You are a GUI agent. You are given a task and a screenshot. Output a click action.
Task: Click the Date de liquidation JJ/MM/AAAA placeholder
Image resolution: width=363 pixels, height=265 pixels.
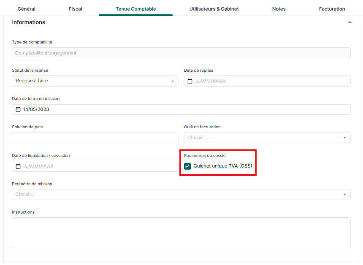point(38,166)
